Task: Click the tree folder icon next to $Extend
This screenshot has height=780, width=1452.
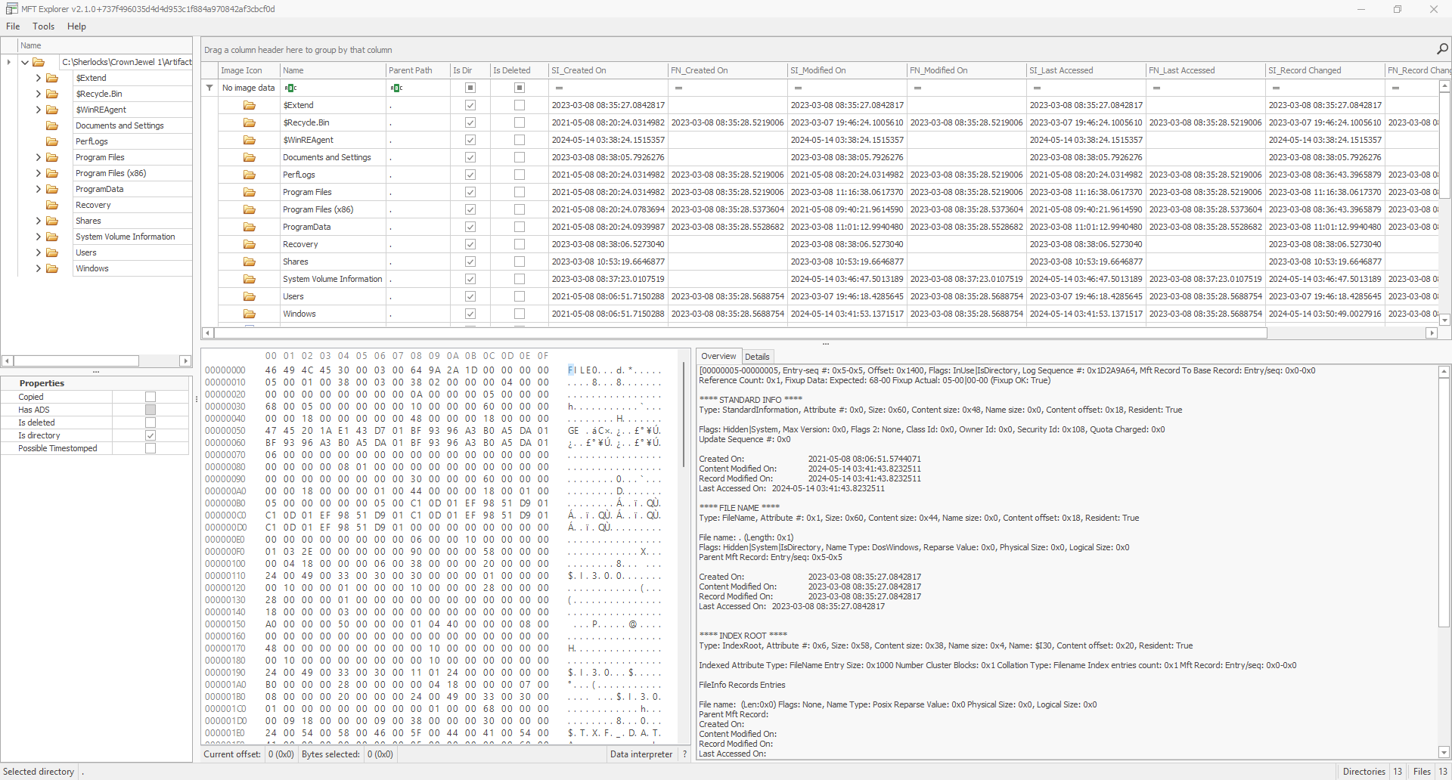Action: (52, 78)
